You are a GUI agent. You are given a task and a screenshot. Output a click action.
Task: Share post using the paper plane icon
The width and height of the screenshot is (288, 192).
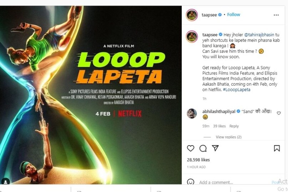coord(215,148)
